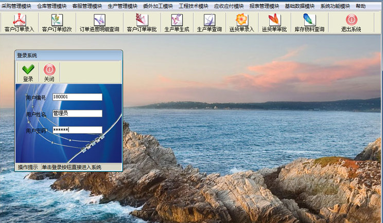This screenshot has height=223, width=383.
Task: Click the 操作提示 status label
Action: [x=28, y=167]
